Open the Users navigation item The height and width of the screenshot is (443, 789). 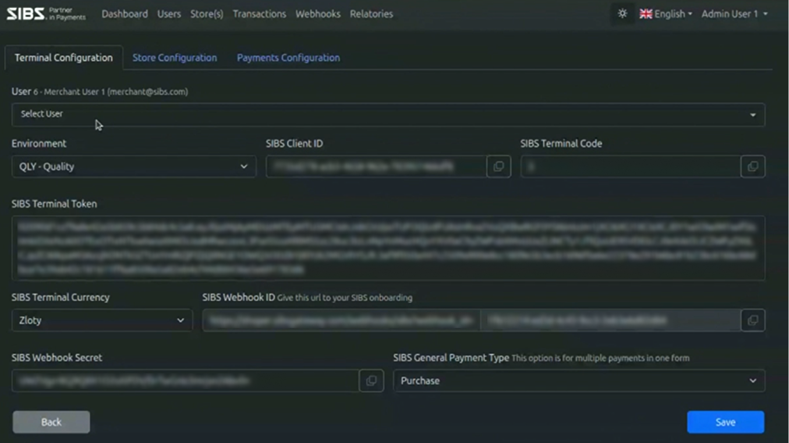[x=169, y=14]
